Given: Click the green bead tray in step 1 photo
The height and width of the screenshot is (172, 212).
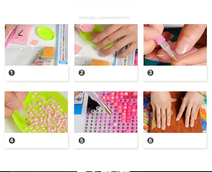Looking at the screenshot, I should 46,33.
